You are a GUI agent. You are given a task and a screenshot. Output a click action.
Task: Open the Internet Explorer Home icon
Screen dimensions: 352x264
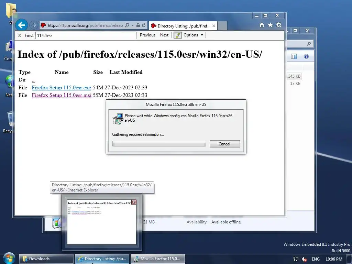click(x=262, y=25)
